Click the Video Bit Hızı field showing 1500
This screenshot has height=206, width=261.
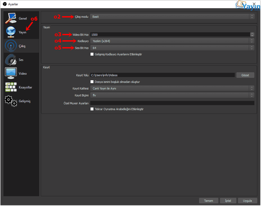(170, 34)
